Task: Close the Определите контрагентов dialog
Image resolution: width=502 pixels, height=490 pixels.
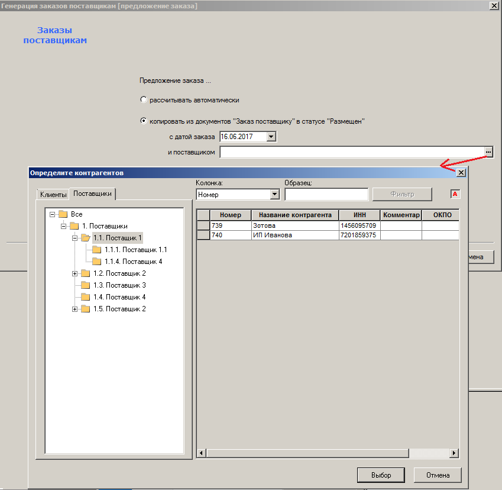Action: [461, 173]
